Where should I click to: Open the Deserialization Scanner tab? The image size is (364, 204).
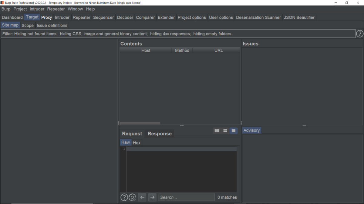pos(258,18)
